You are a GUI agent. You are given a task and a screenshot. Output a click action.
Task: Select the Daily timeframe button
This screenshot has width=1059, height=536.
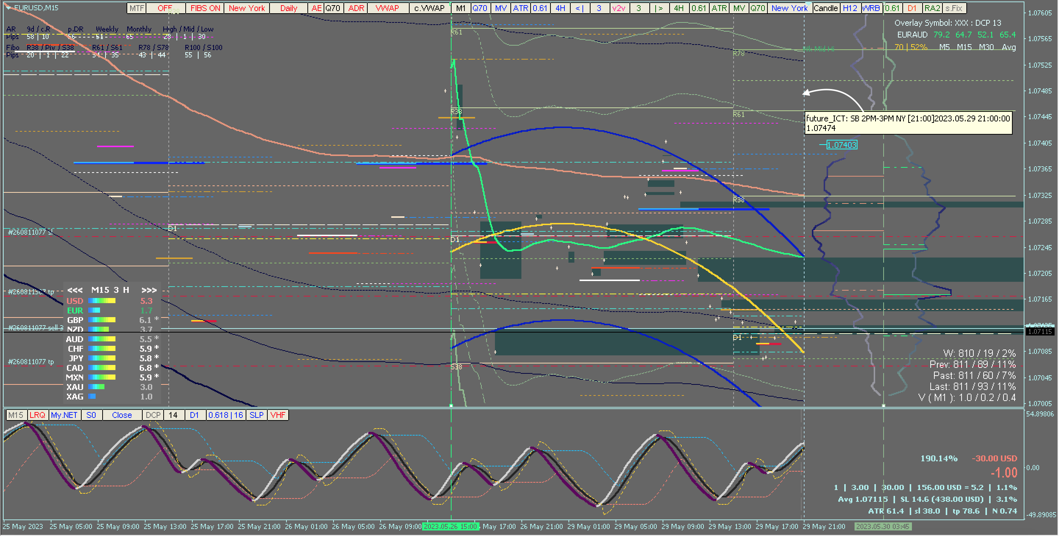tap(288, 8)
